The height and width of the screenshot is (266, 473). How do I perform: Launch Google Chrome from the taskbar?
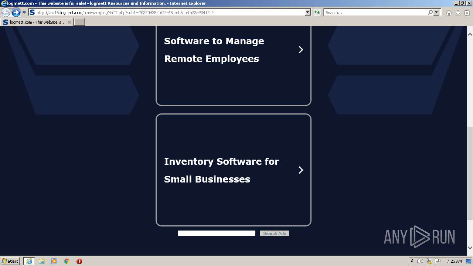[67, 261]
